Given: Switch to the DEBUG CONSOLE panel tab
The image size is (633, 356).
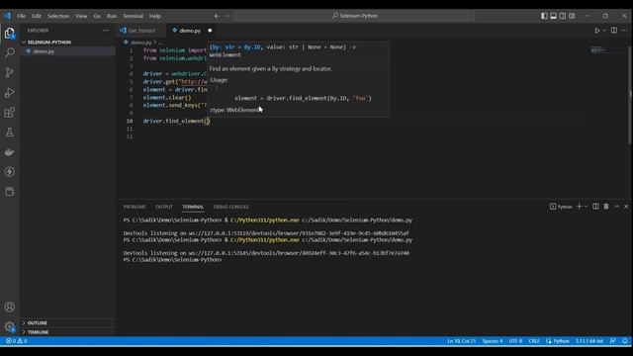Looking at the screenshot, I should pyautogui.click(x=230, y=207).
